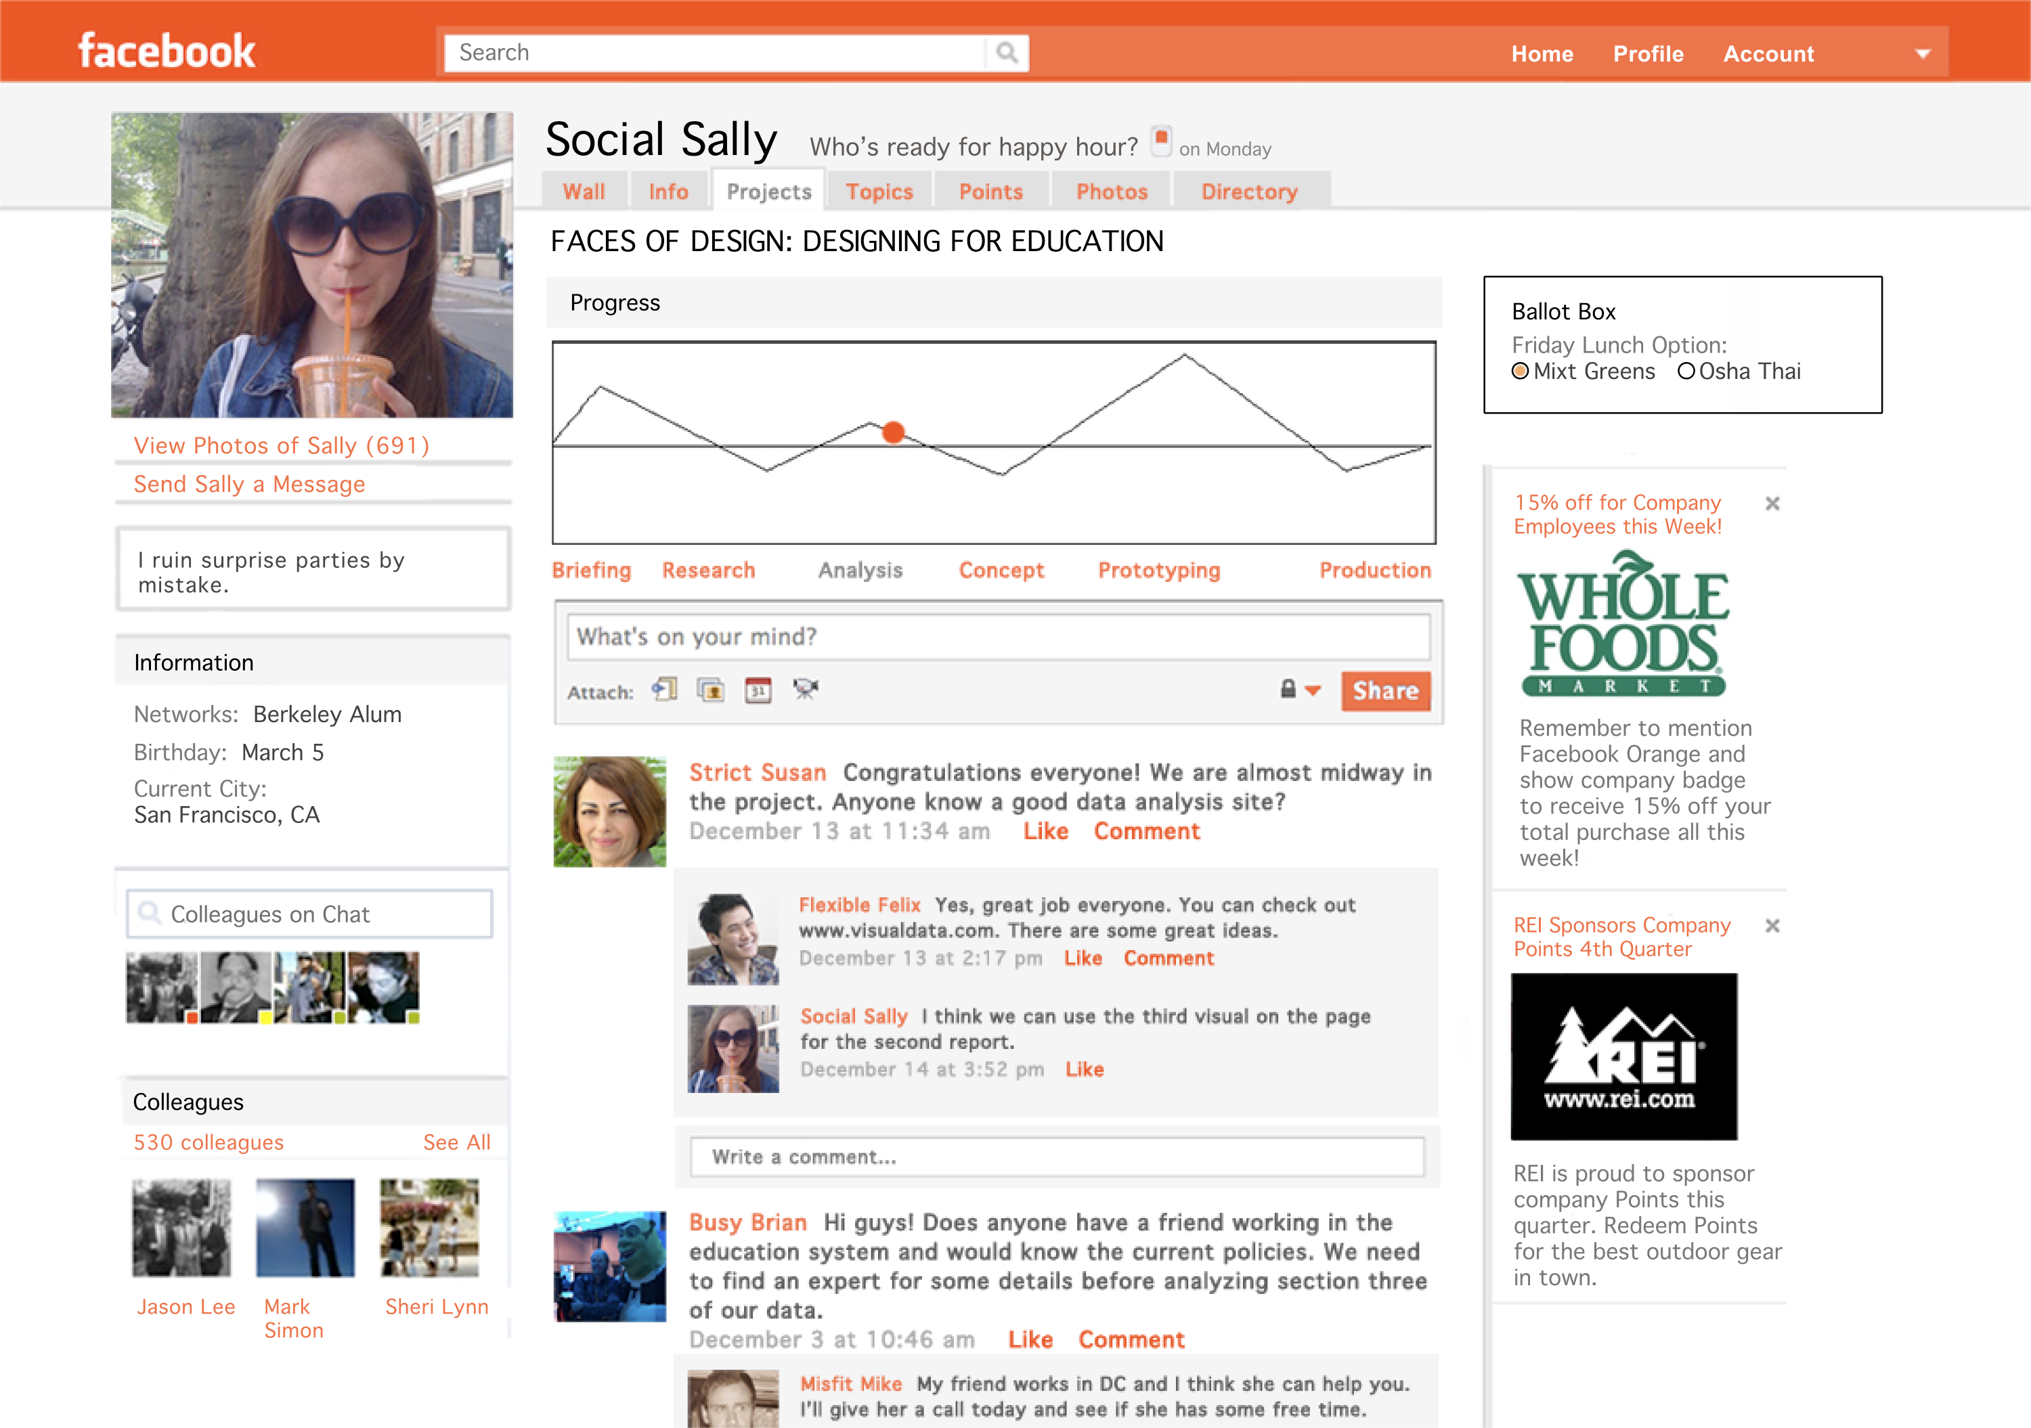Viewport: 2031px width, 1428px height.
Task: Open the Account dropdown arrow
Action: [x=1922, y=54]
